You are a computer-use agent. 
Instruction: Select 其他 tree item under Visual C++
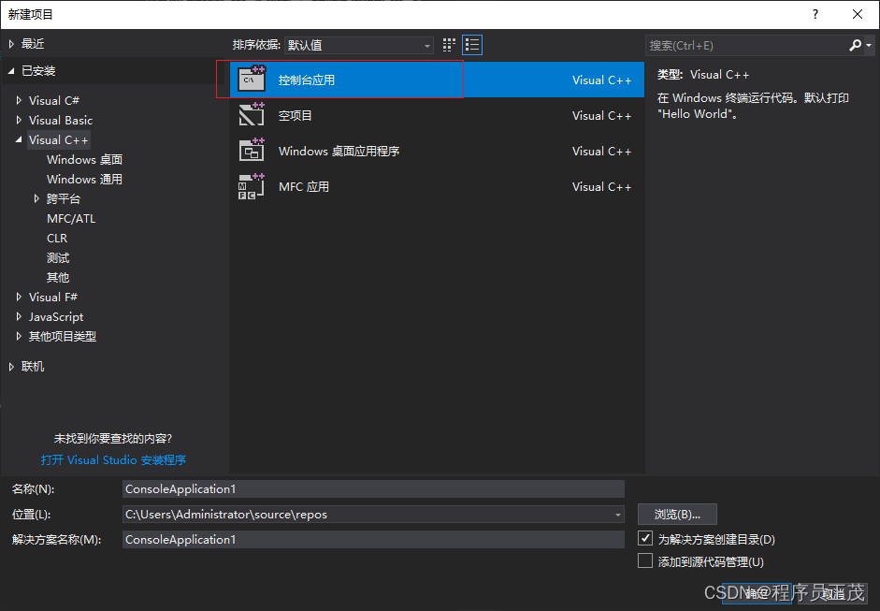(58, 277)
